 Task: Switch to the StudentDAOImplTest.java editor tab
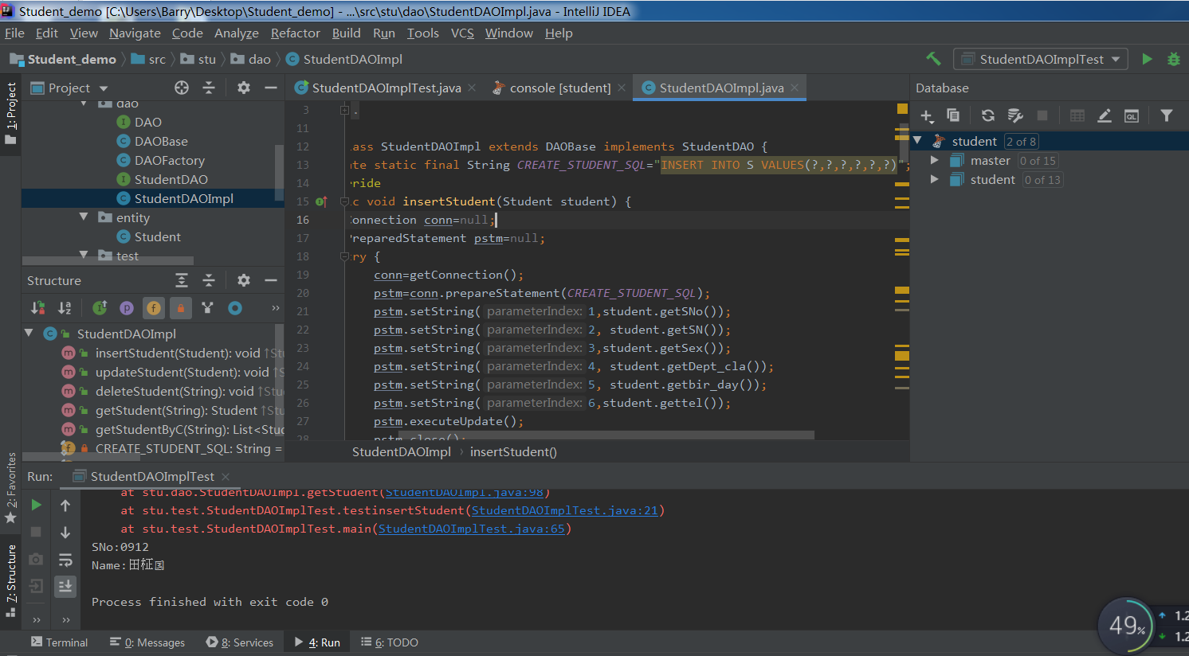click(x=386, y=88)
